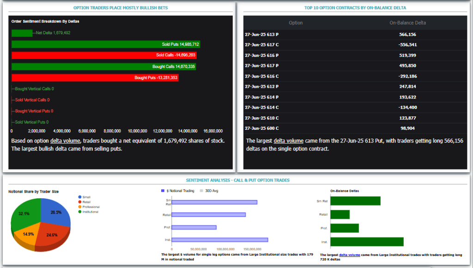
Task: Click the Retail notional trading bar
Action: point(208,214)
